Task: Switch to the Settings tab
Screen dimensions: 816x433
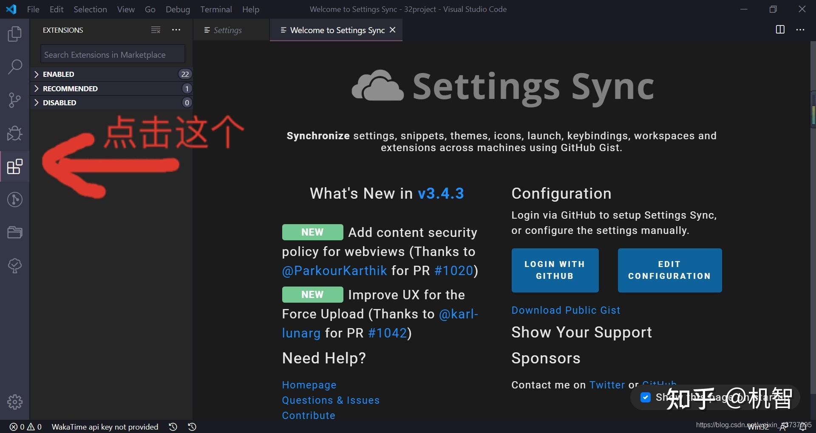Action: click(227, 30)
